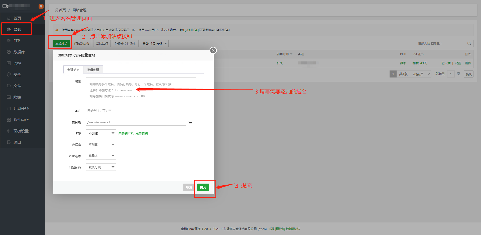The width and height of the screenshot is (481, 235).
Task: Sort by the 到期时间 column
Action: [284, 54]
